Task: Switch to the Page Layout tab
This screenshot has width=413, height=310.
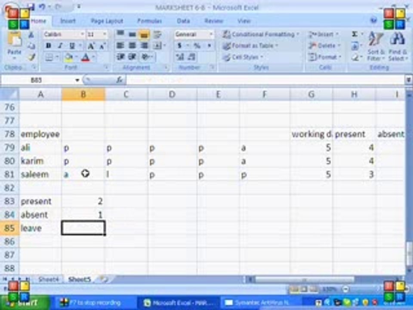Action: coord(107,21)
